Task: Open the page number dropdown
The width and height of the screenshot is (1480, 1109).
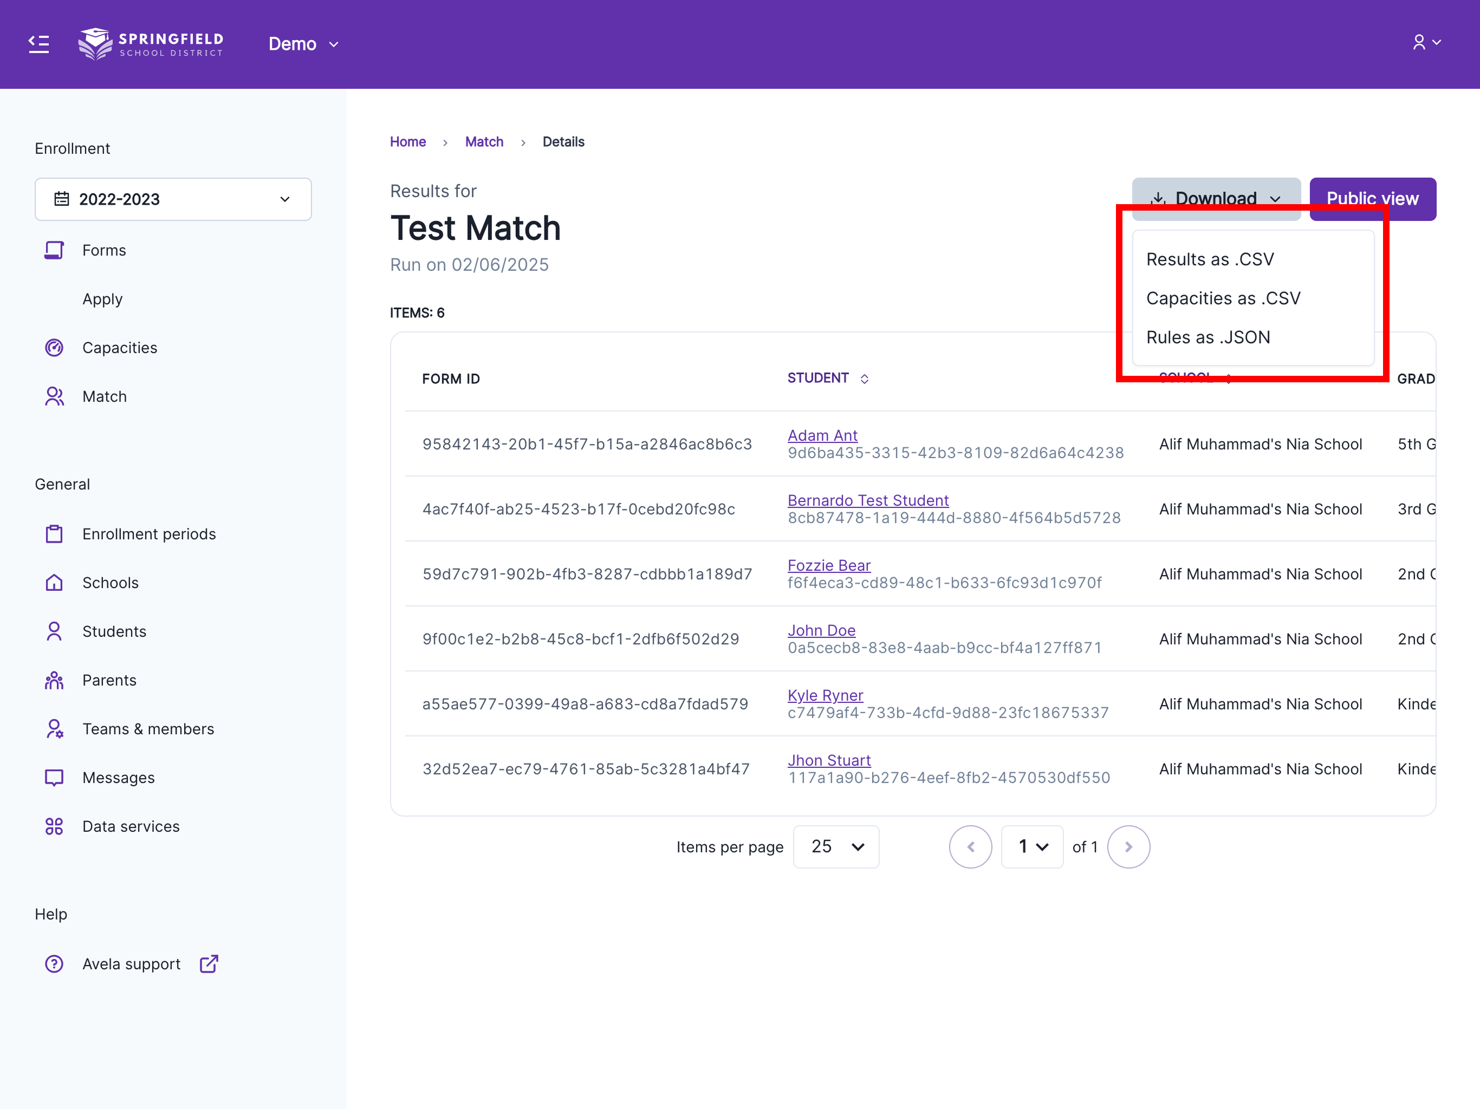Action: 1031,847
